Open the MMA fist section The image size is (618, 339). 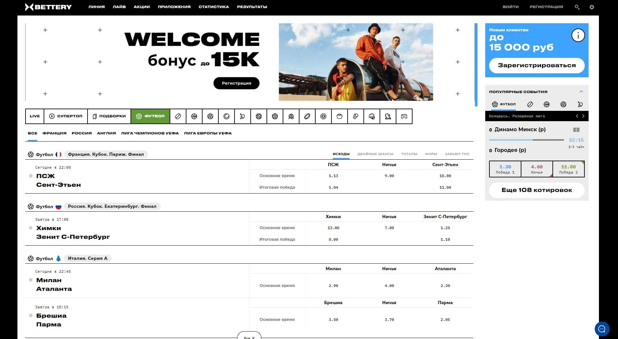pos(372,116)
